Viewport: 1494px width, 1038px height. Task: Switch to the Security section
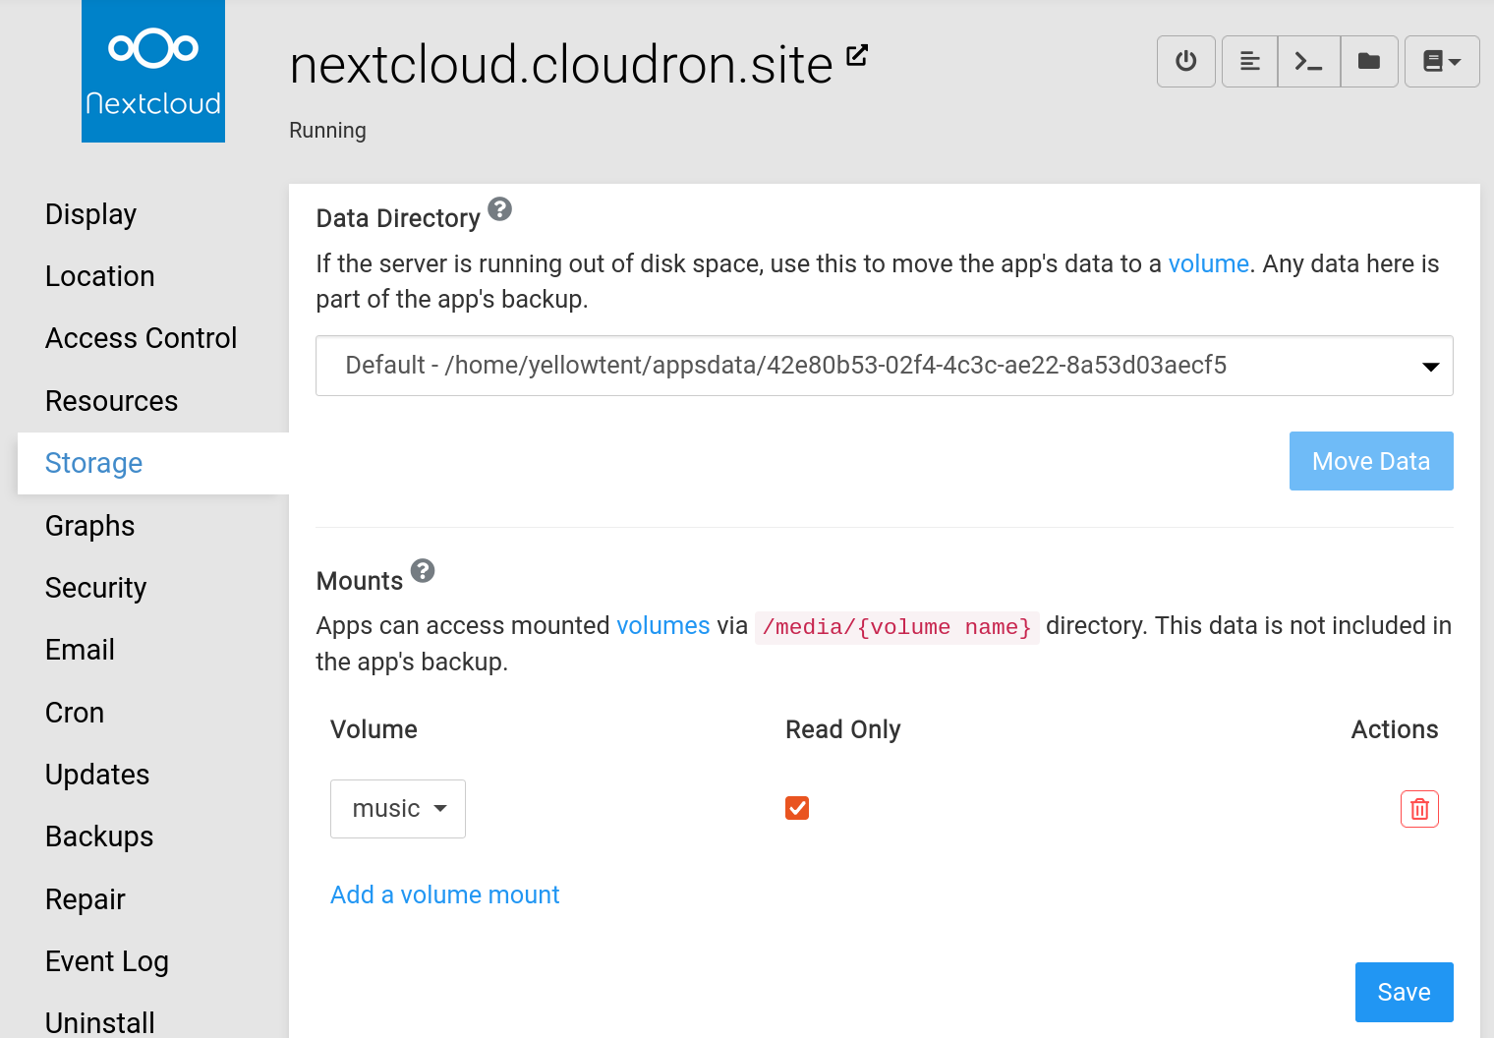[95, 588]
